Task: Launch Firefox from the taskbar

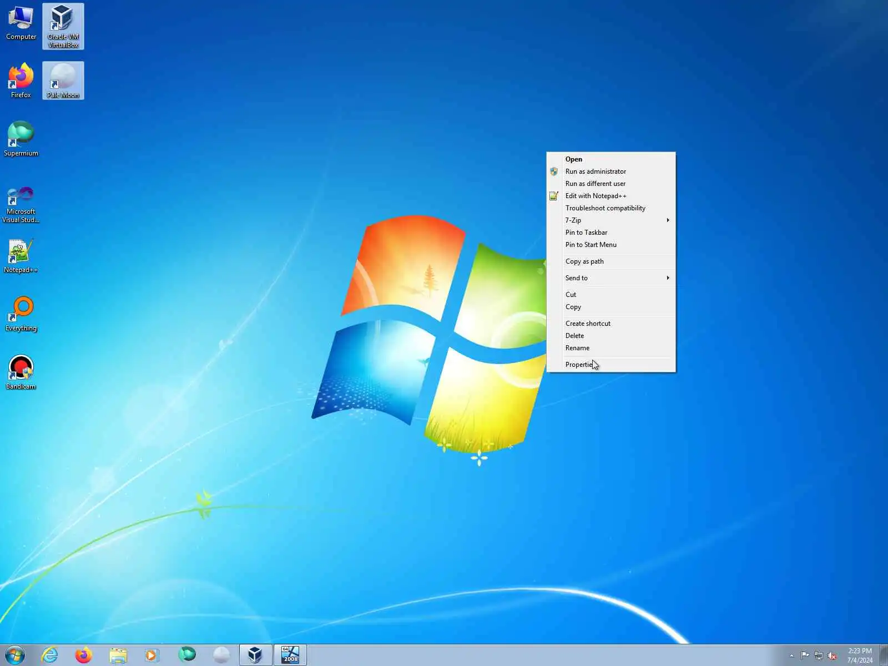Action: tap(84, 655)
